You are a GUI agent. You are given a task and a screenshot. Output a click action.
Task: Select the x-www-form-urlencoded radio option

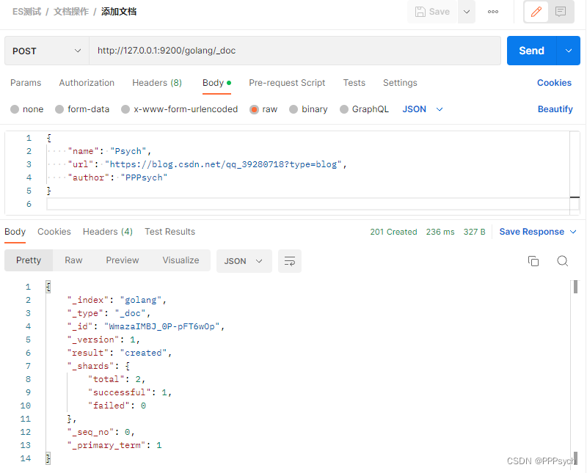(x=125, y=109)
